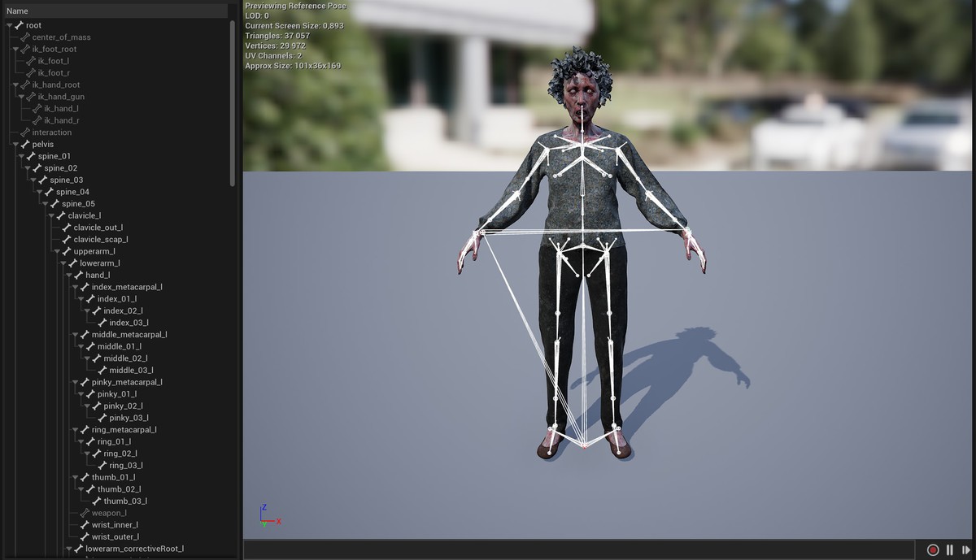Screen dimensions: 976x560
Task: Click the bone icon beside ik_foot_r
Action: [x=31, y=73]
